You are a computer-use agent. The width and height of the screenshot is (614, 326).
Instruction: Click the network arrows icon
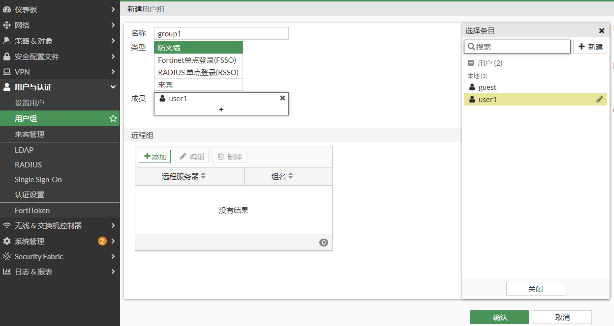7,25
